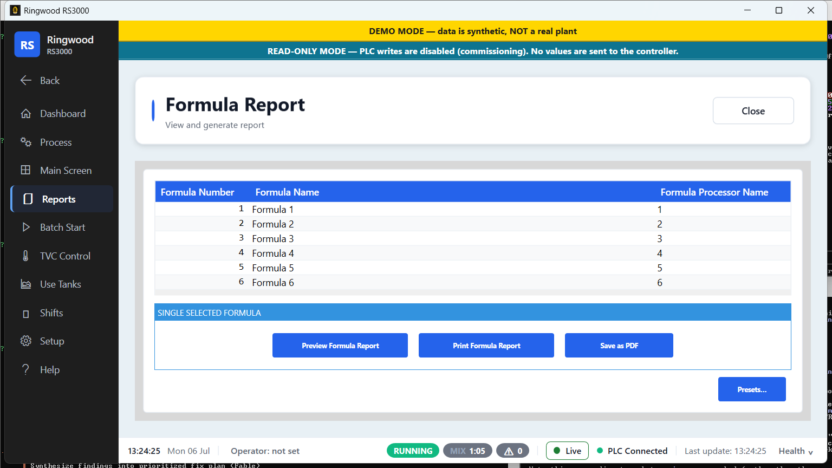Select the Formula 6 row
This screenshot has height=468, width=832.
pyautogui.click(x=473, y=282)
